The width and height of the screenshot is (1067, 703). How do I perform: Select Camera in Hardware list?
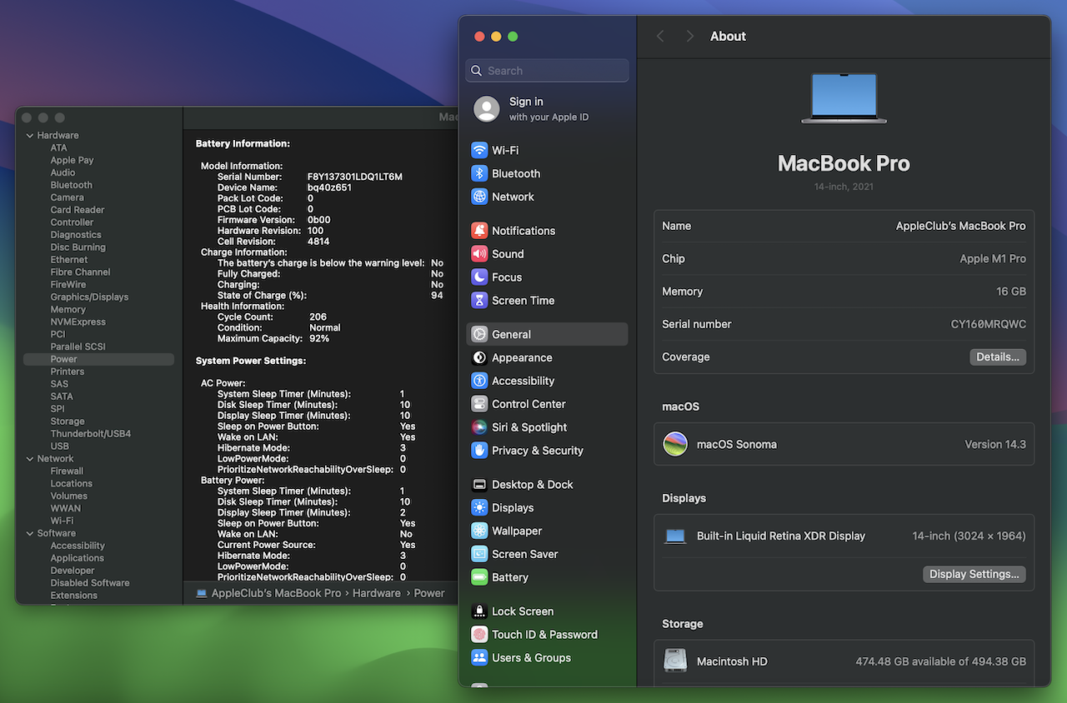coord(67,197)
